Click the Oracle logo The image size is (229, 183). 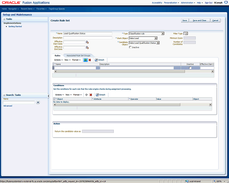[x=11, y=3]
